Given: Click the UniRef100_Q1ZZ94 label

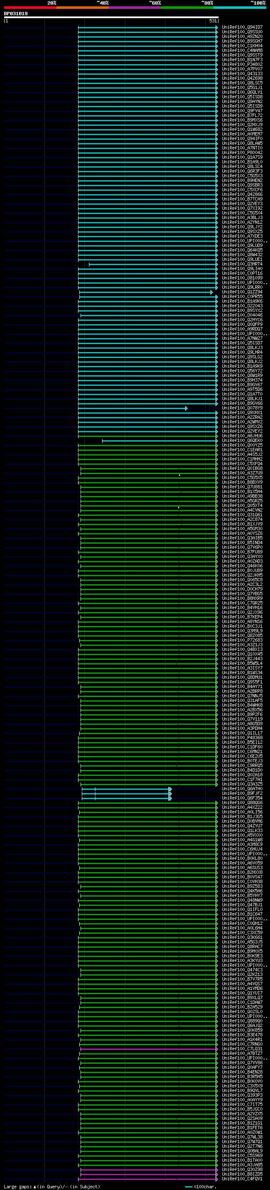Looking at the screenshot, I should click(x=242, y=292).
